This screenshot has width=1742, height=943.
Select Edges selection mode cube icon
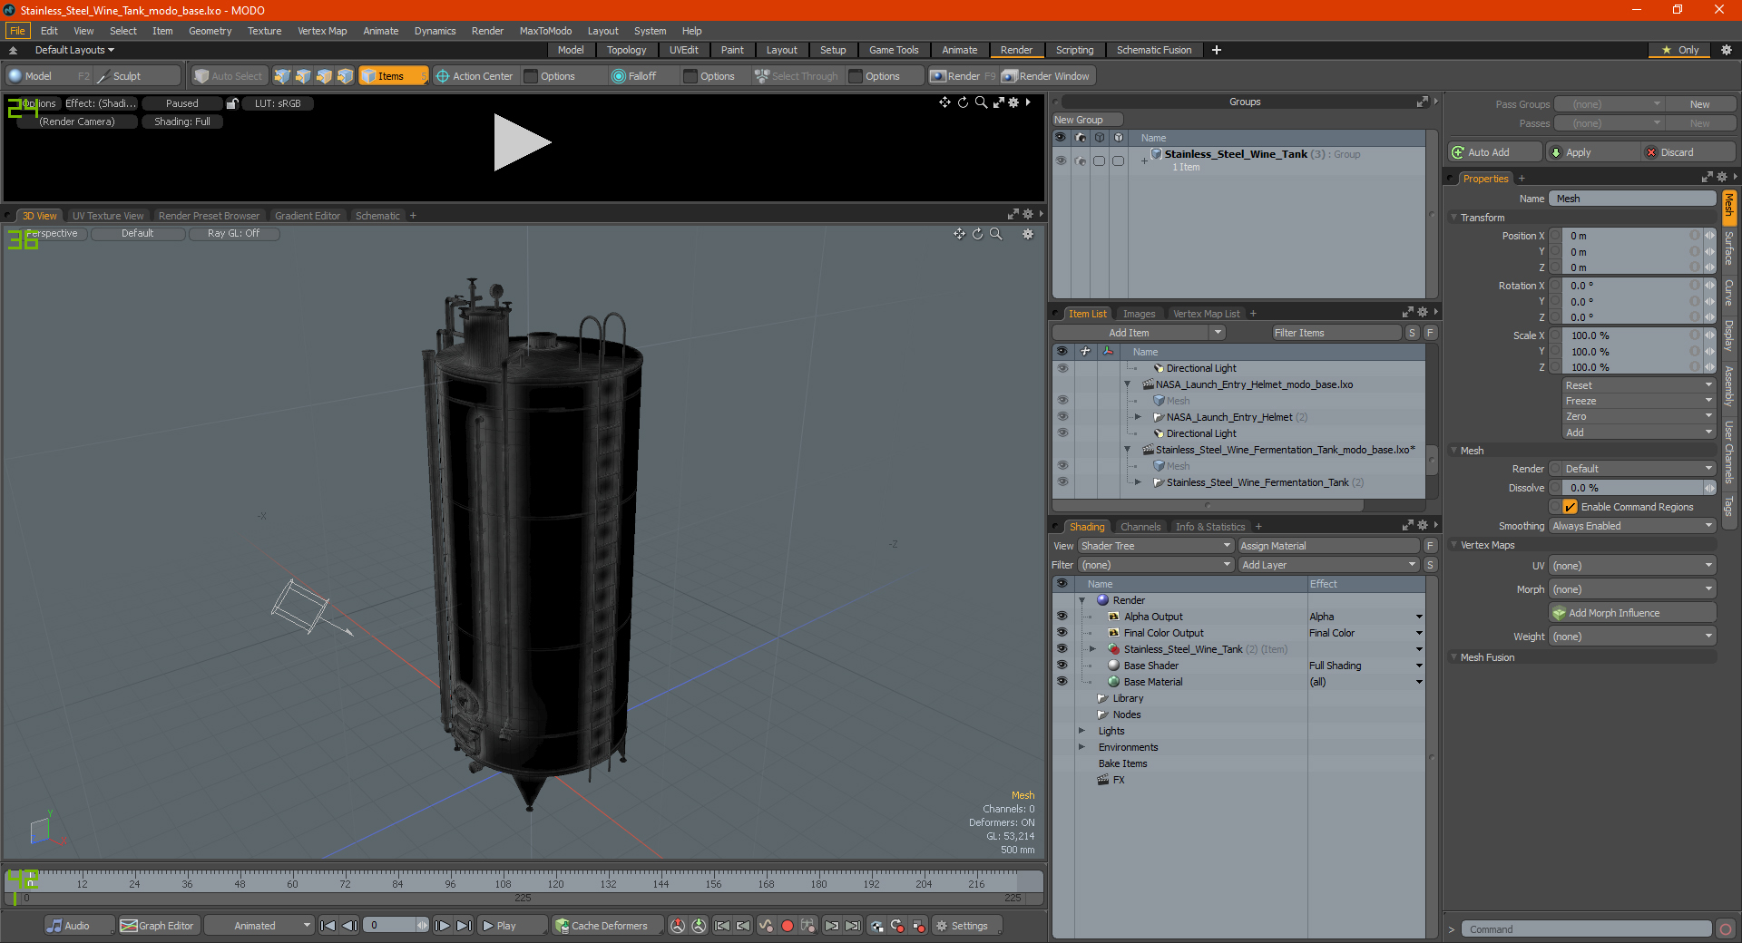303,76
